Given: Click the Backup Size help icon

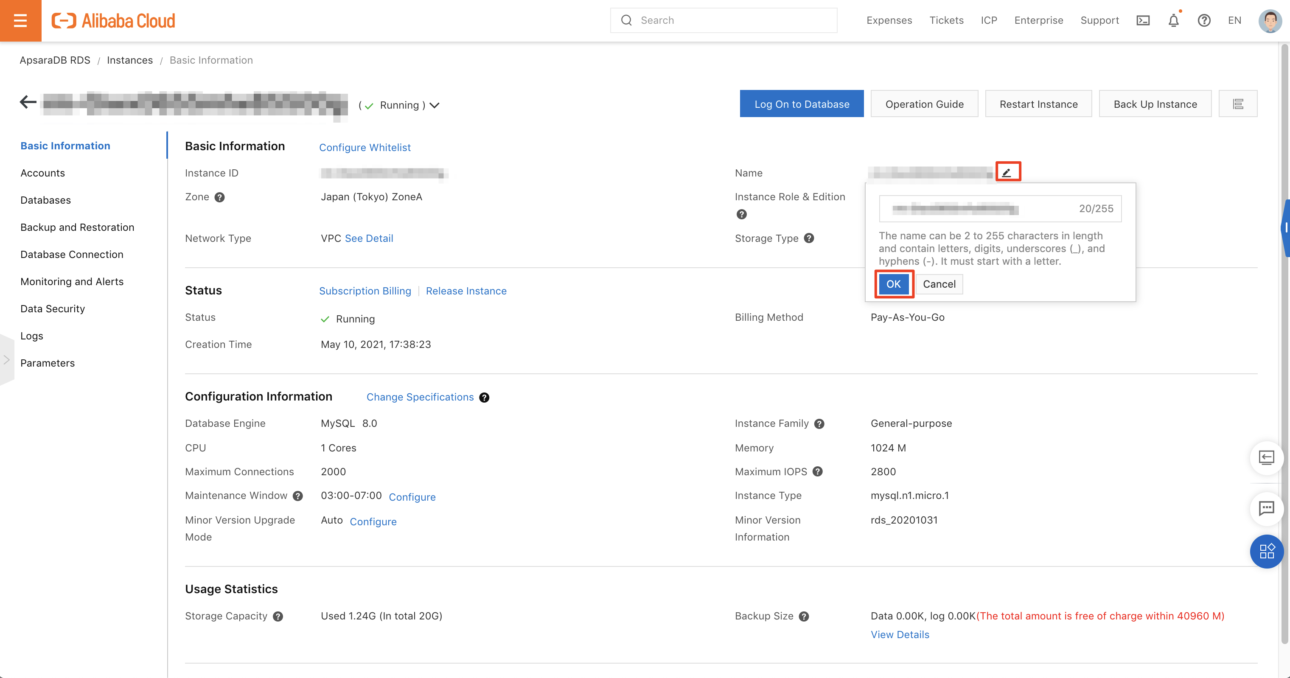Looking at the screenshot, I should 804,616.
